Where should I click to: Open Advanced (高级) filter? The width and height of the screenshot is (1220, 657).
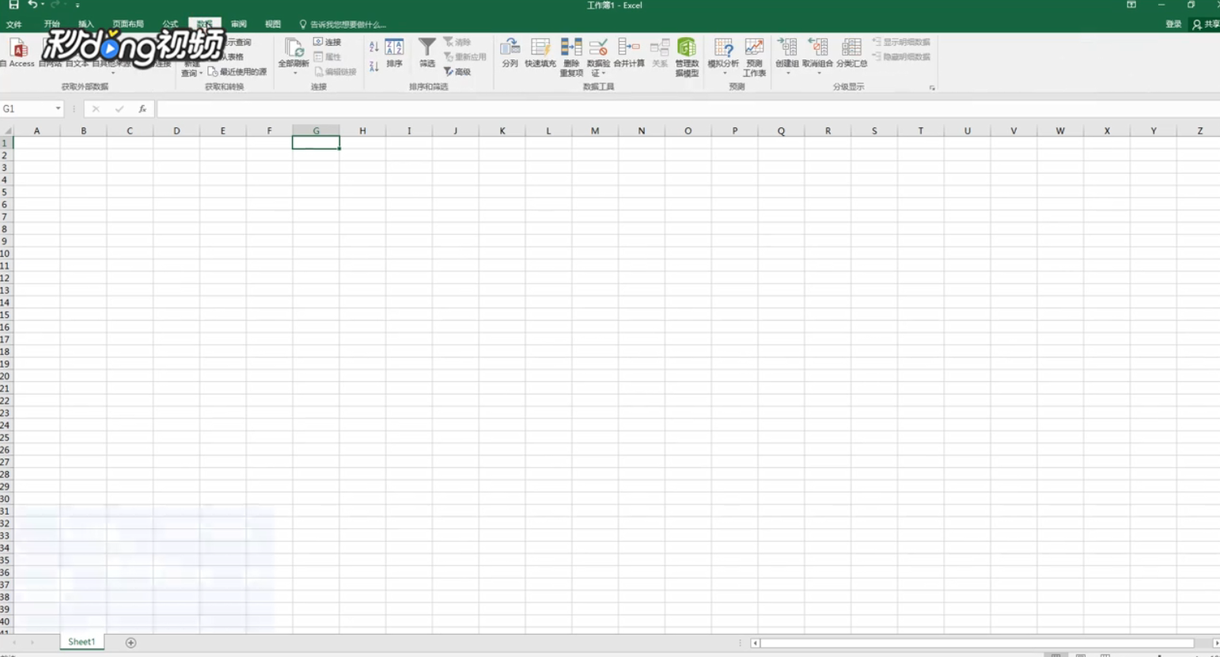(457, 72)
